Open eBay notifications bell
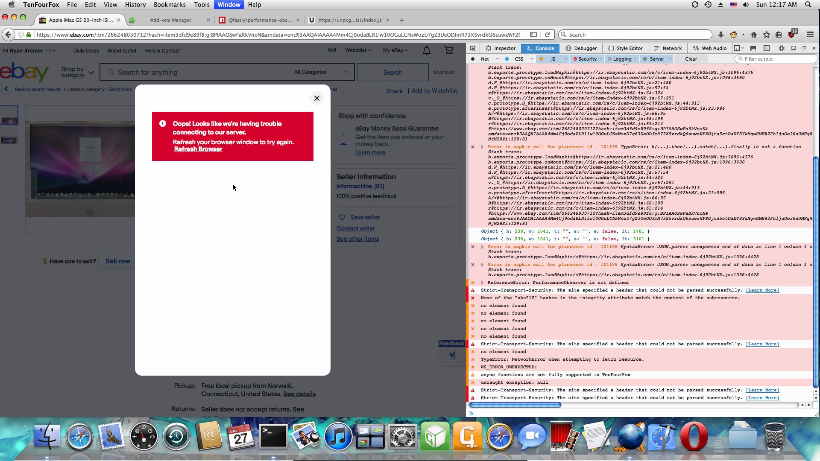Viewport: 820px width, 461px height. [x=427, y=51]
